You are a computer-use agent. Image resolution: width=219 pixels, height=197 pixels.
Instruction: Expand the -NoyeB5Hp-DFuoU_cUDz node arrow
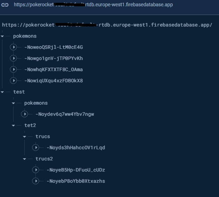click(36, 170)
